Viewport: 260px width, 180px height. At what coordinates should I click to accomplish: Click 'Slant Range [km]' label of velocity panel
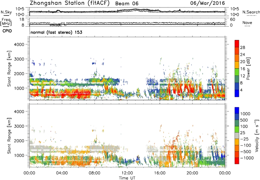pyautogui.click(x=9, y=136)
